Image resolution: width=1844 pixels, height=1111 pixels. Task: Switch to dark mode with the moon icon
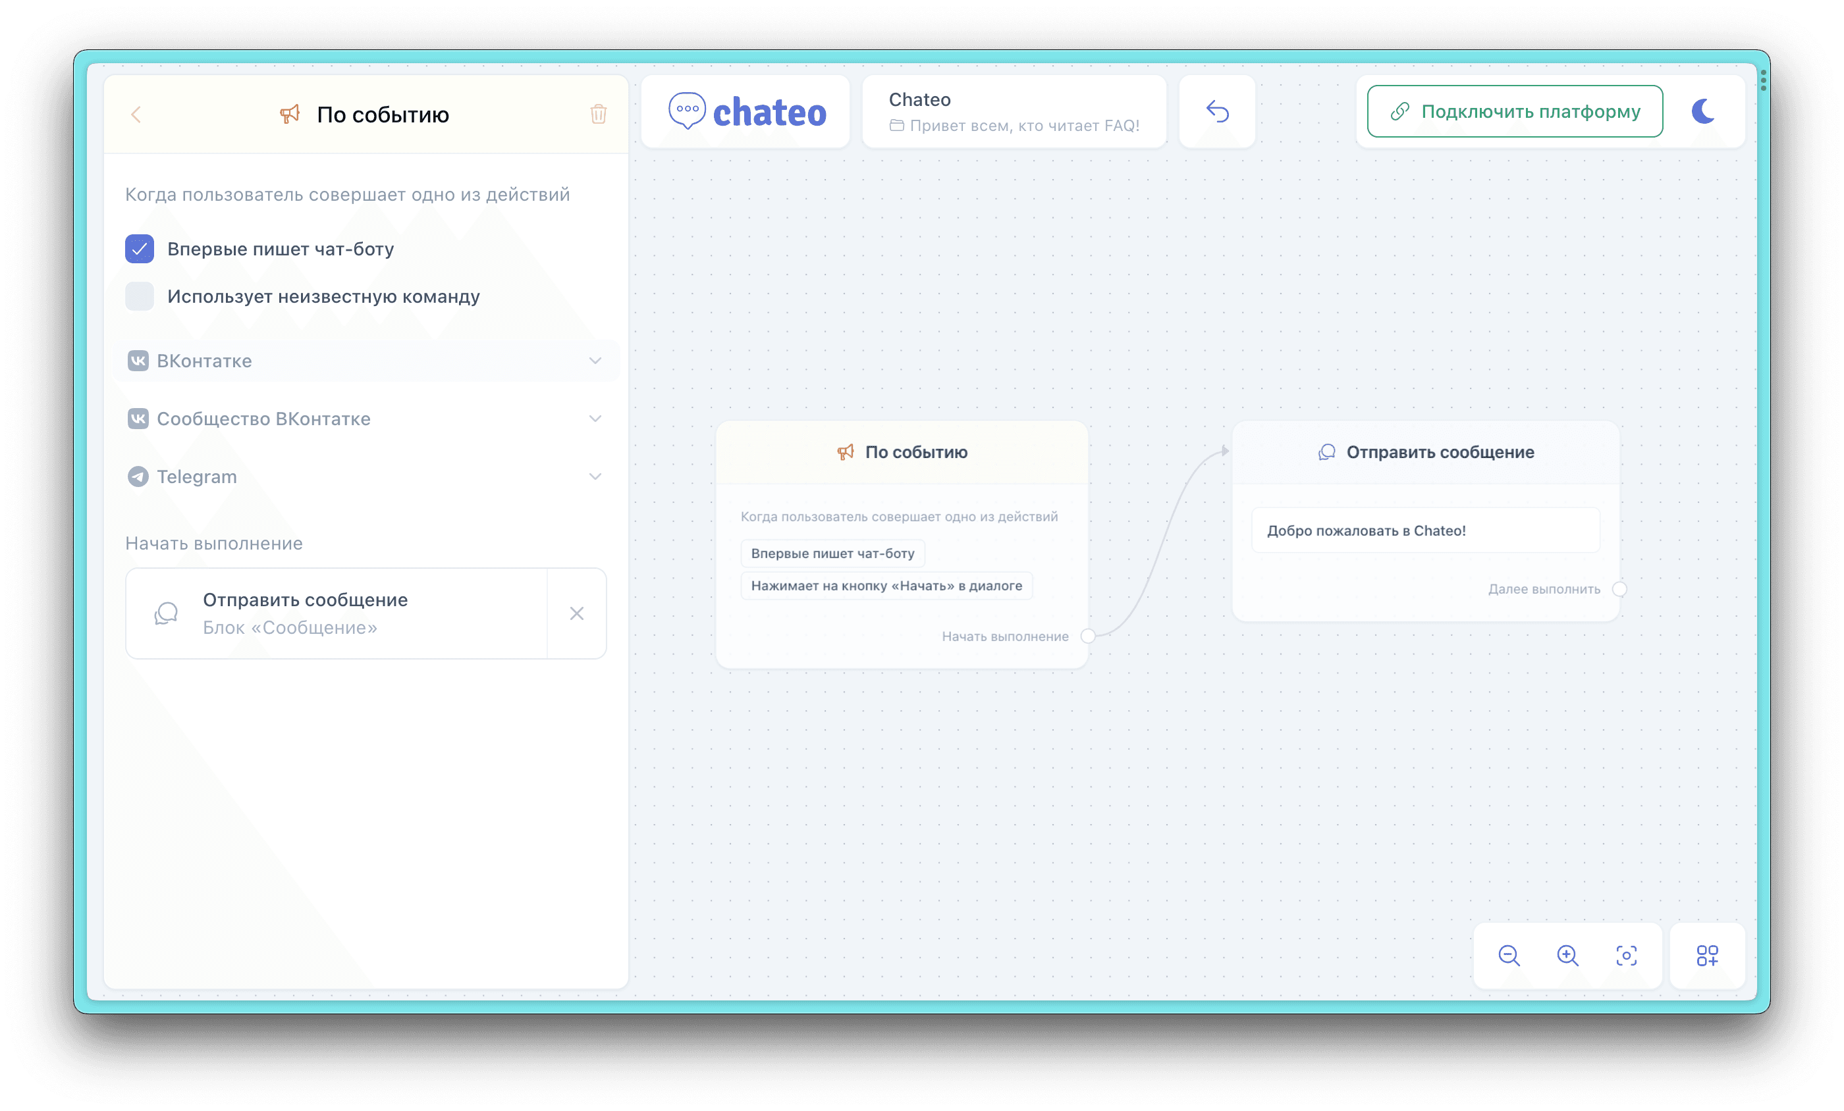[x=1704, y=111]
